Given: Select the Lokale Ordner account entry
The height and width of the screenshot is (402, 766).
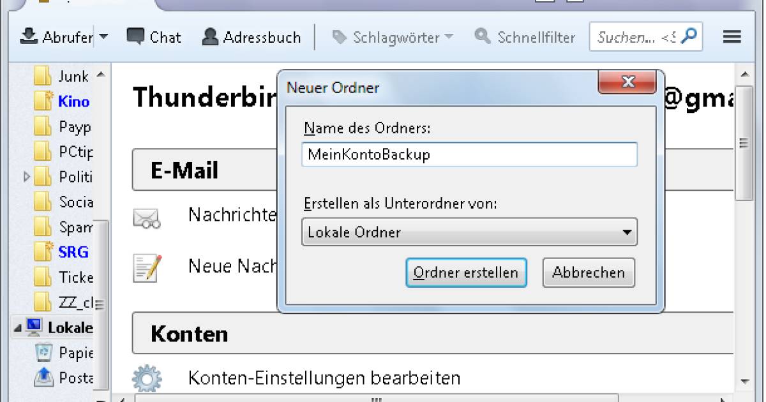Looking at the screenshot, I should coord(59,328).
